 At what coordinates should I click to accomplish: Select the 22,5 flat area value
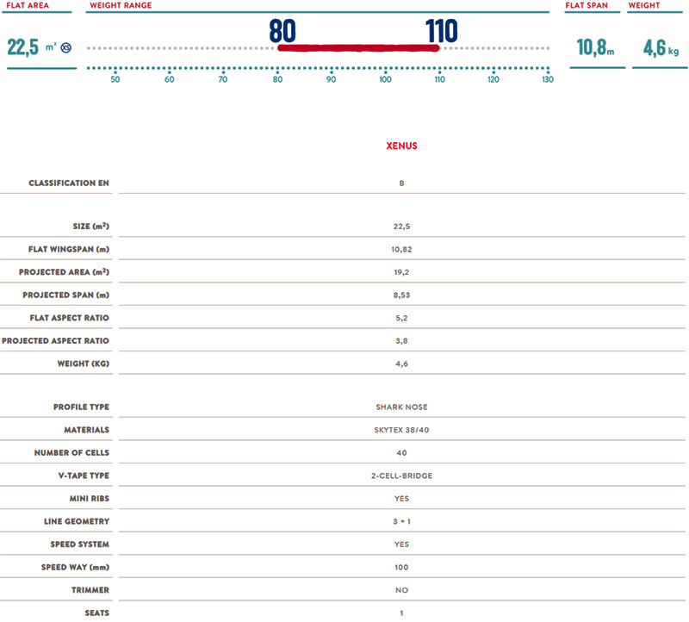pos(23,47)
